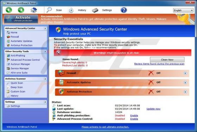Click the Service Manager sidebar icon

point(8,68)
